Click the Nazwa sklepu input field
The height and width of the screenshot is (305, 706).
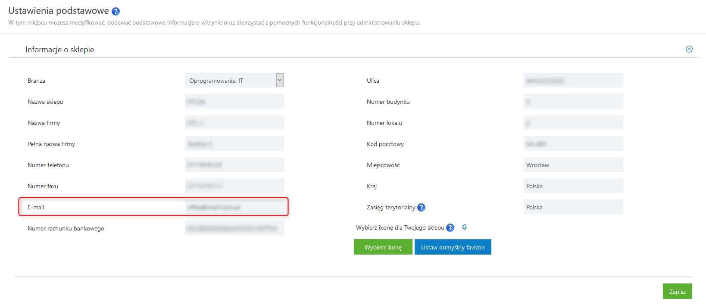tap(234, 102)
